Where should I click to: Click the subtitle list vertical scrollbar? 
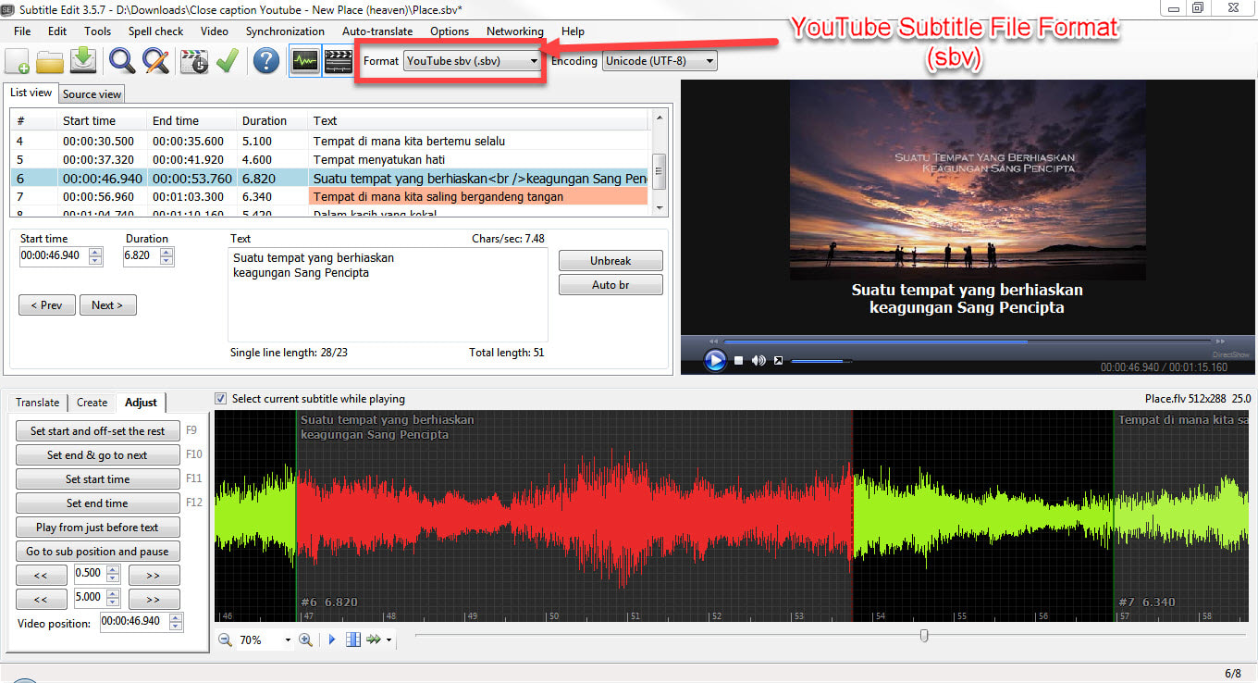point(660,162)
